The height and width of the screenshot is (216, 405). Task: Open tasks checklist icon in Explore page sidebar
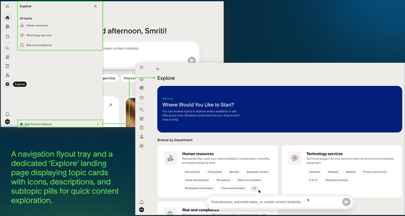[142, 128]
